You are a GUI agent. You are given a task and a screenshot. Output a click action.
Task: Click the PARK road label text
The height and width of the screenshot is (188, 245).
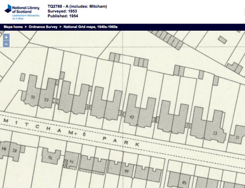coord(120,142)
